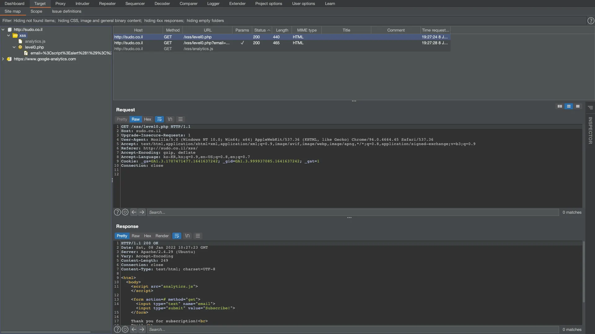Screen dimensions: 595x334
Task: Toggle non-printable characters in Request panel
Action: click(x=170, y=119)
